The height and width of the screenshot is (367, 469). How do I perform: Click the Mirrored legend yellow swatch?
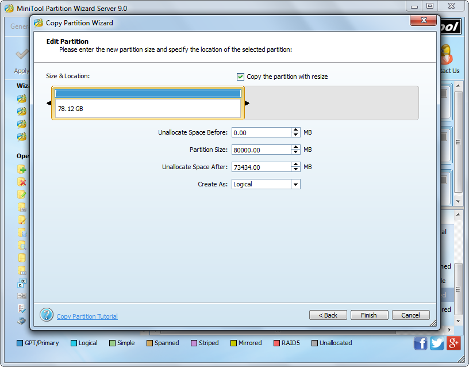[233, 343]
